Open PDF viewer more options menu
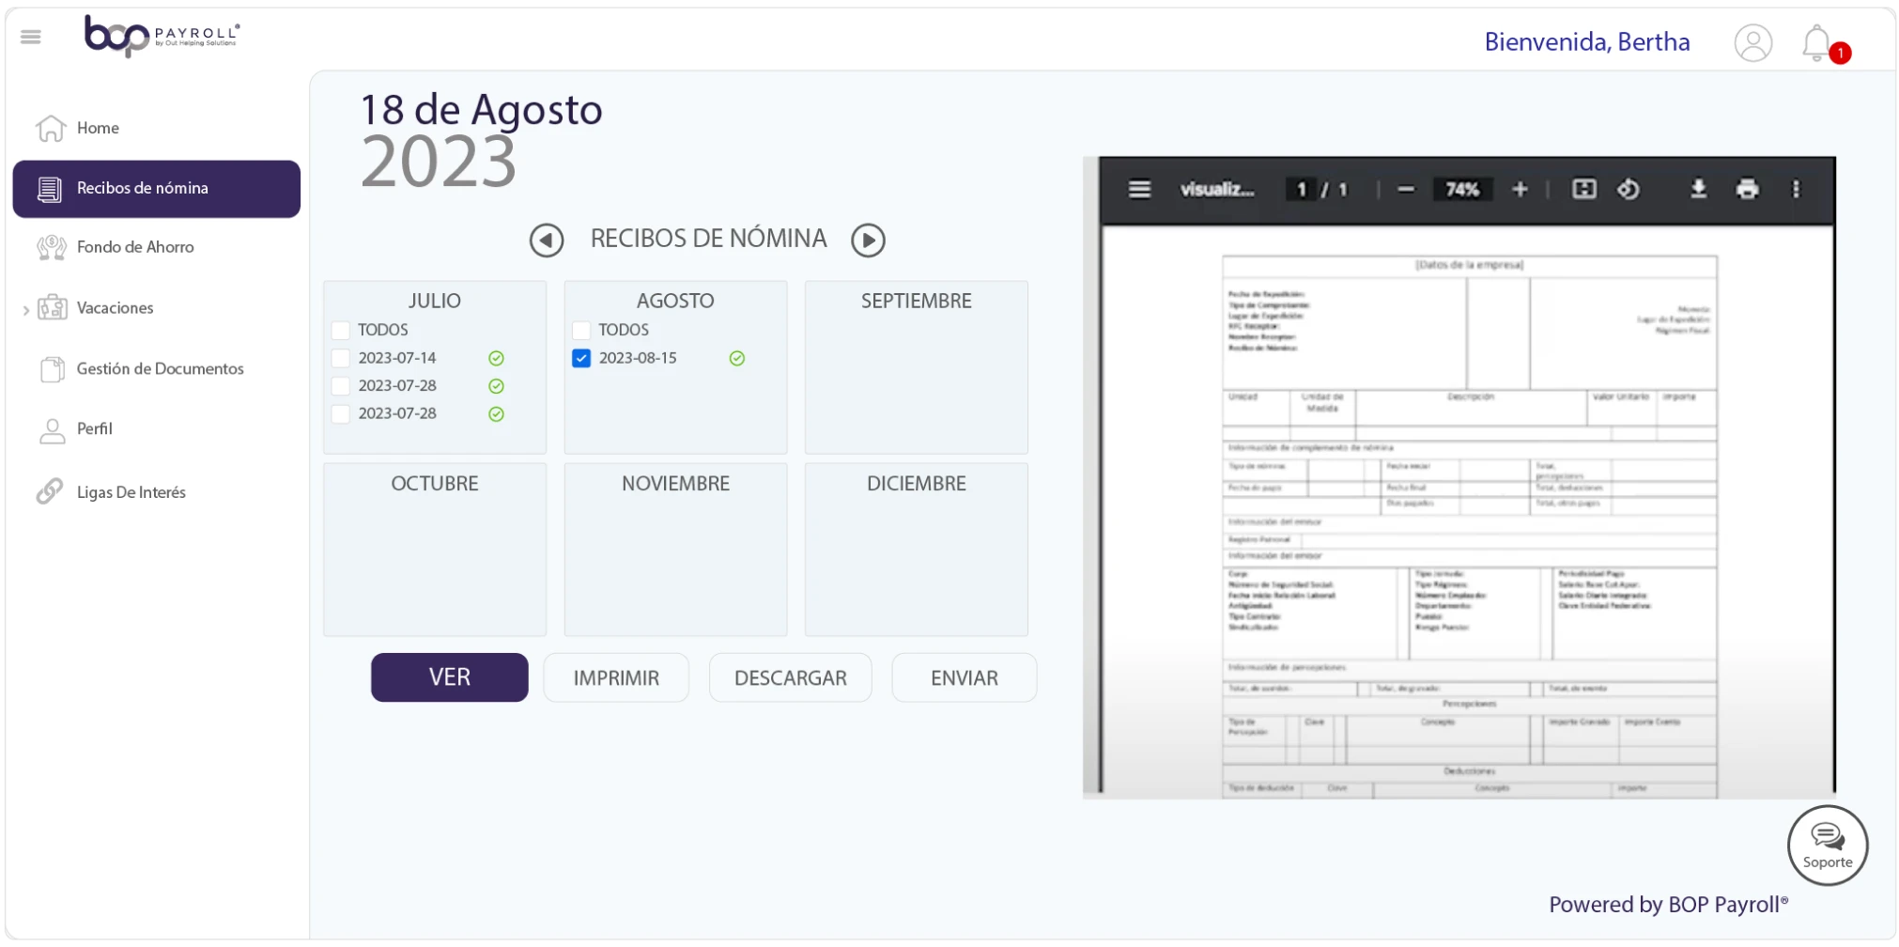1899x947 pixels. (x=1796, y=190)
